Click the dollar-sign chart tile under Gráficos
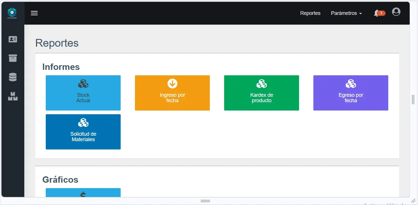 point(83,193)
